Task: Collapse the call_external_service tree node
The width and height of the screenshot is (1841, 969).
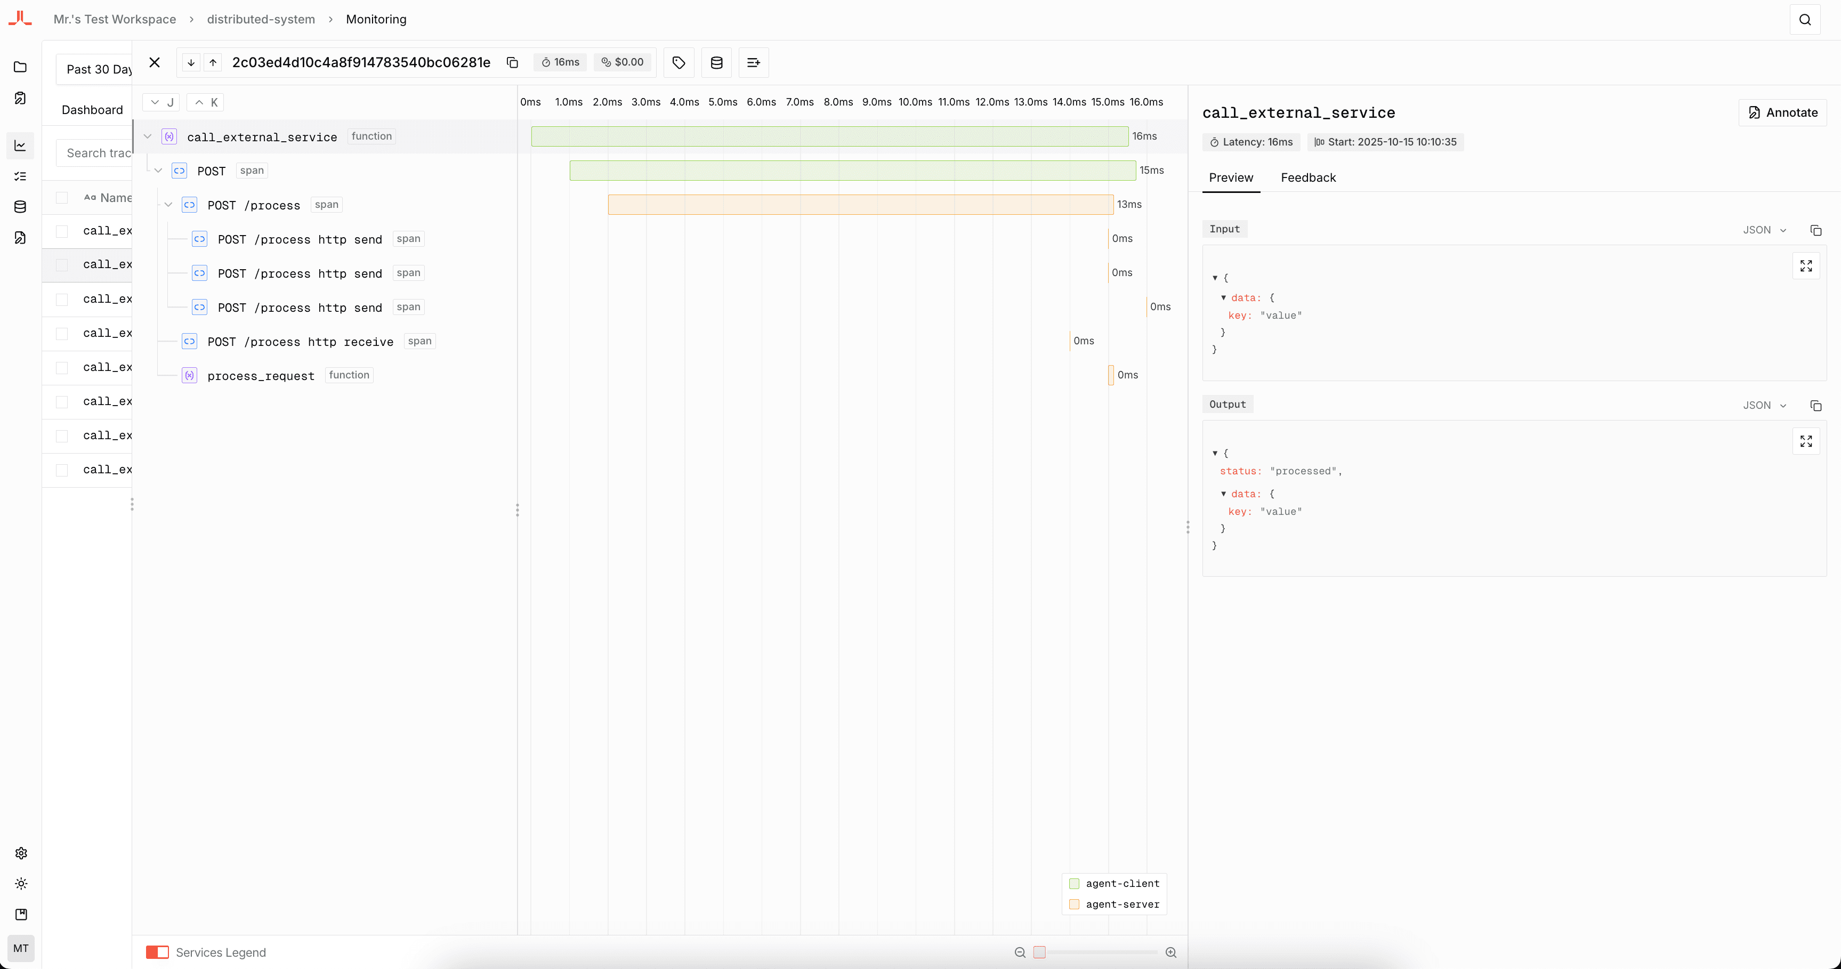Action: (x=148, y=136)
